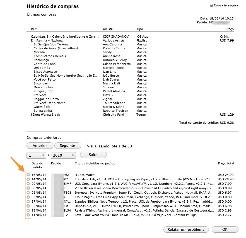
Task: Click song Você por Perto
Action: [x=45, y=79]
